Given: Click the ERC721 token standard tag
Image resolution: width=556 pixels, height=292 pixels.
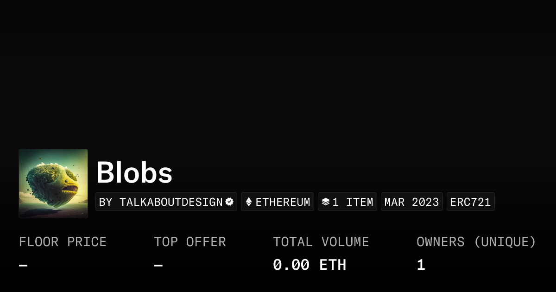Looking at the screenshot, I should coord(470,202).
